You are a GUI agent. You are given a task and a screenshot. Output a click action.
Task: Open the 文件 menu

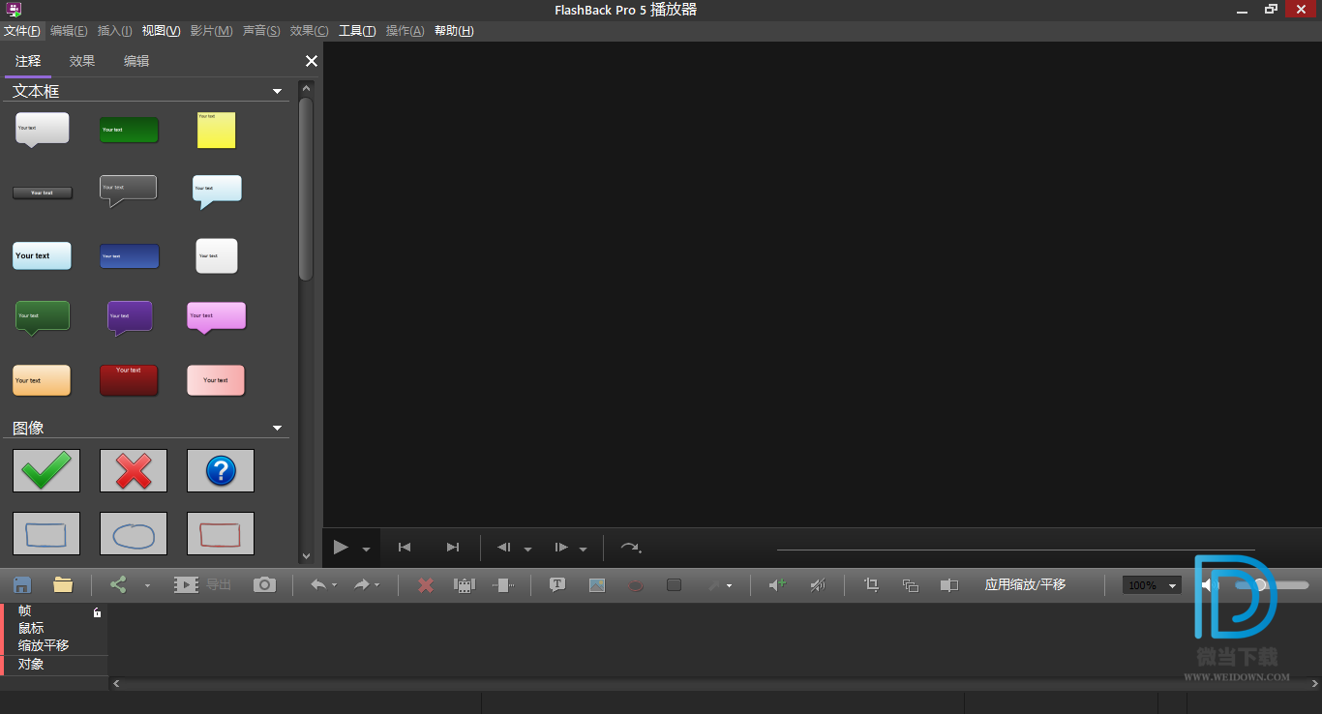pyautogui.click(x=21, y=31)
